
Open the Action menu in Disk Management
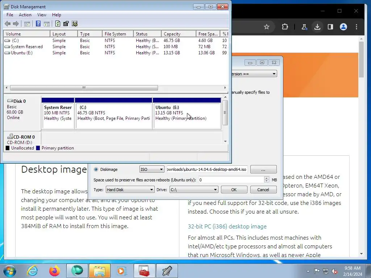(25, 14)
